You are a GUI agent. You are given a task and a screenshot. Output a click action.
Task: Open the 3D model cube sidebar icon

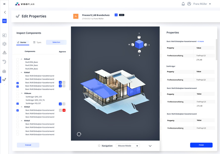[x=4, y=44]
